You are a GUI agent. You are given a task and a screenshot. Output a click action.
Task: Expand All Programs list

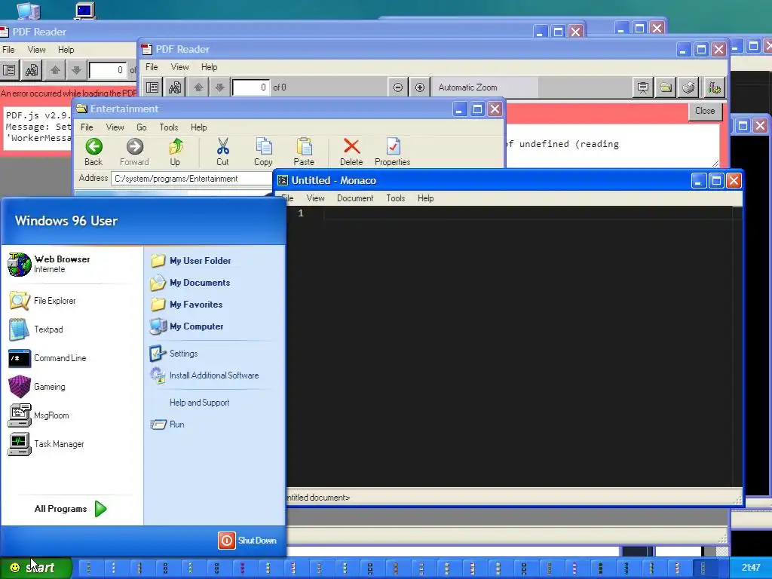click(x=70, y=509)
